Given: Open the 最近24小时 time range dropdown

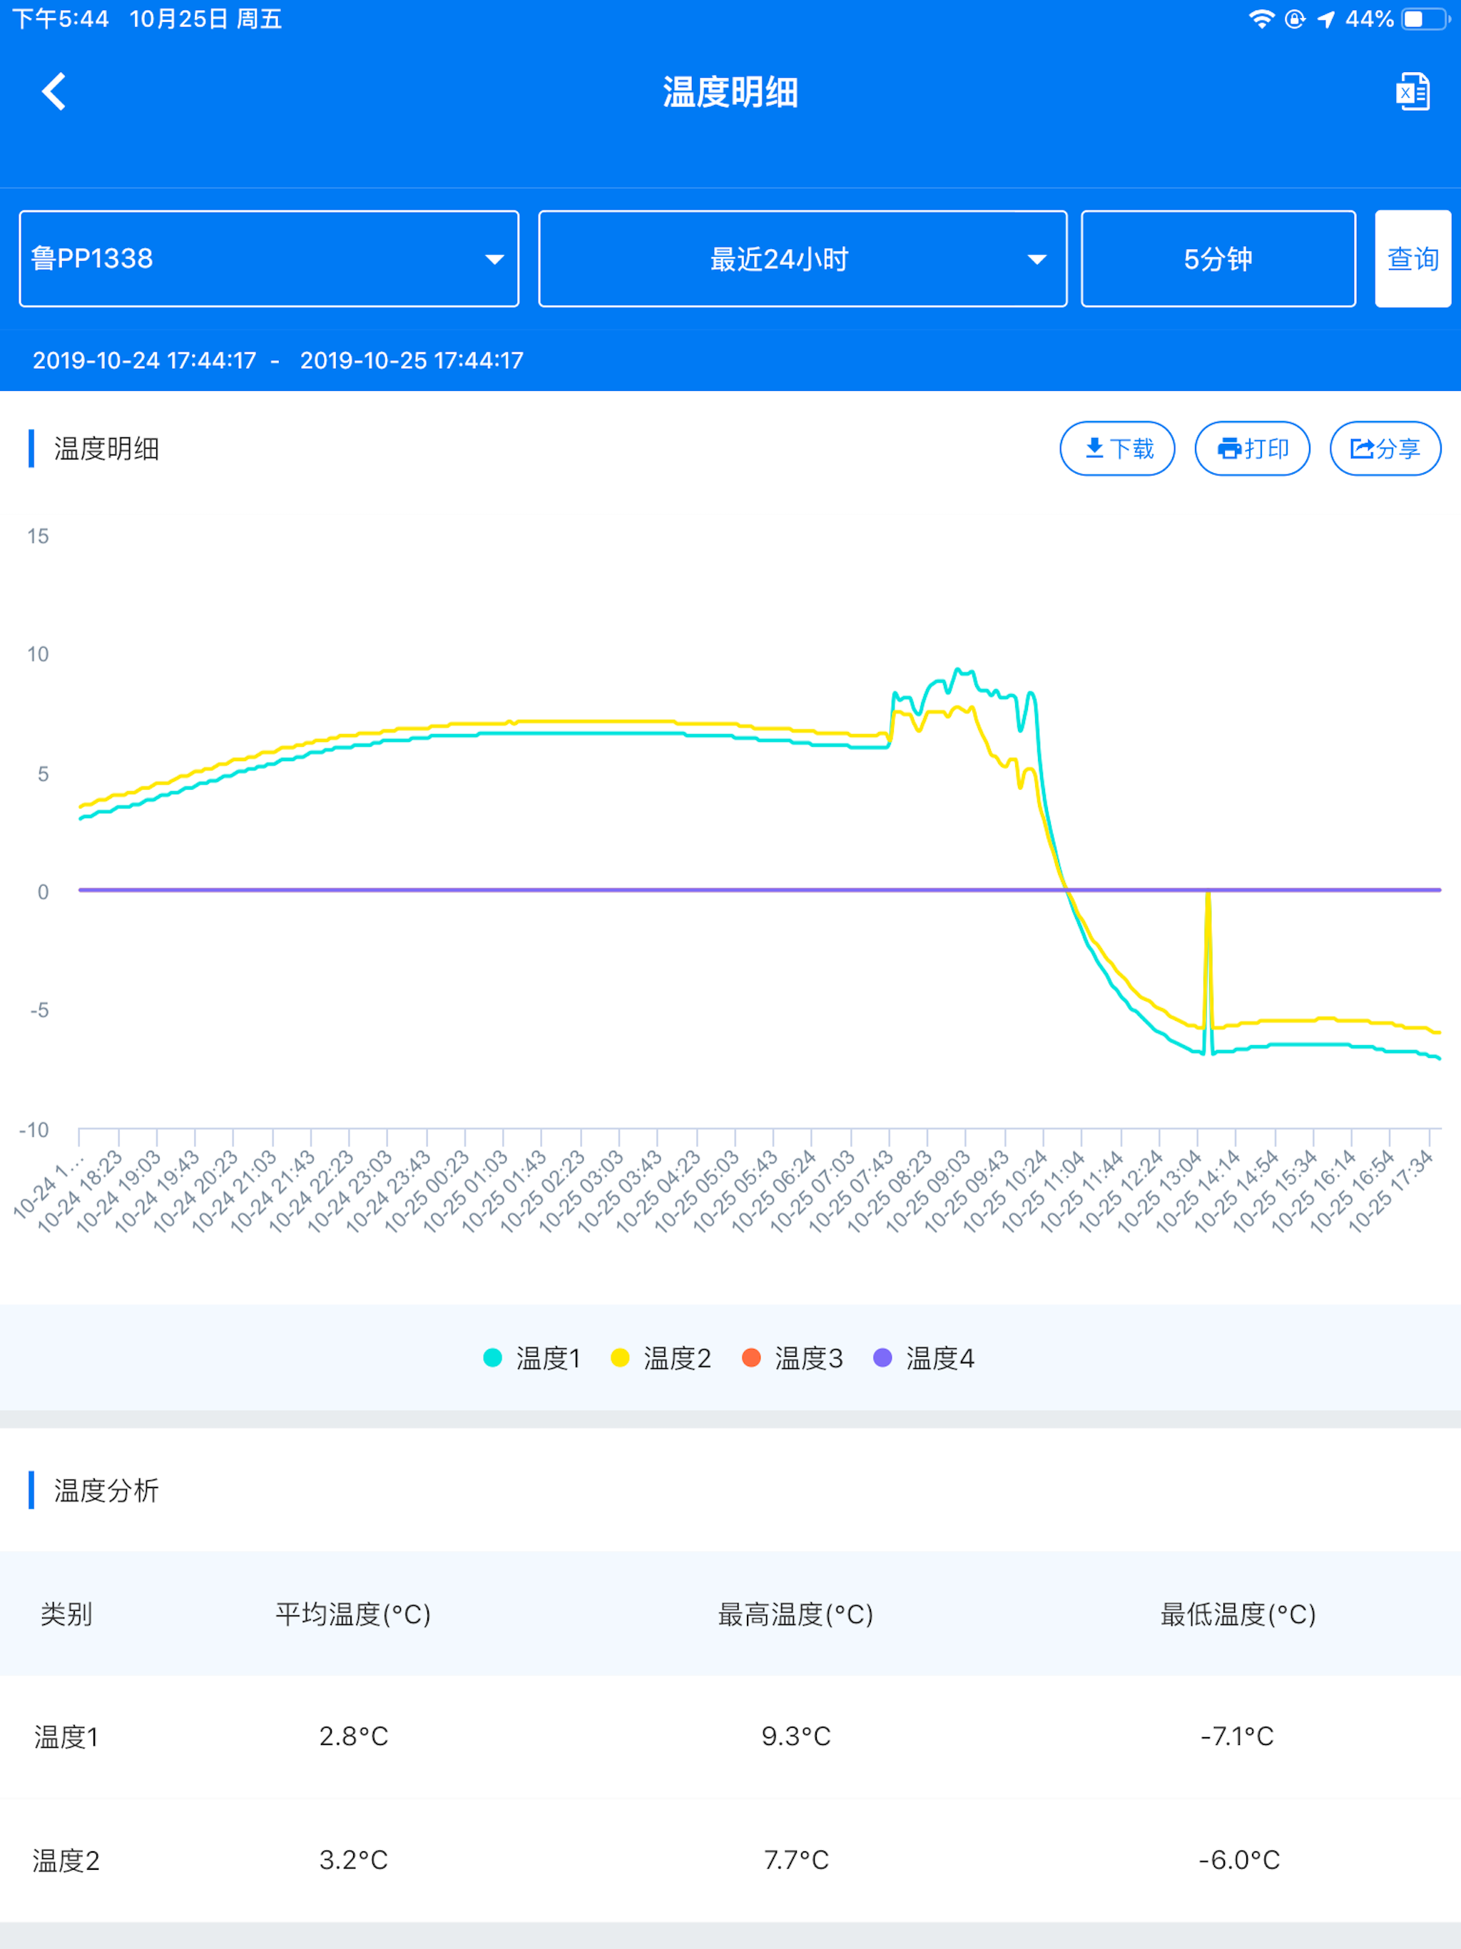Looking at the screenshot, I should point(803,258).
